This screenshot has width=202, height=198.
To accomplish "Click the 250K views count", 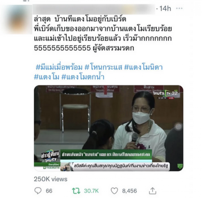I will tap(50, 179).
